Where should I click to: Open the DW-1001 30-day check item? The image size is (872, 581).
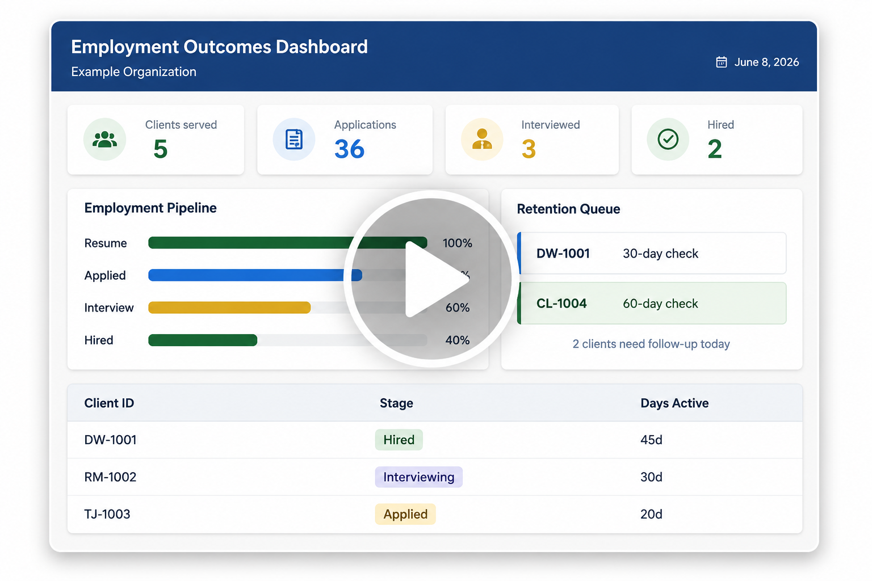pos(652,253)
